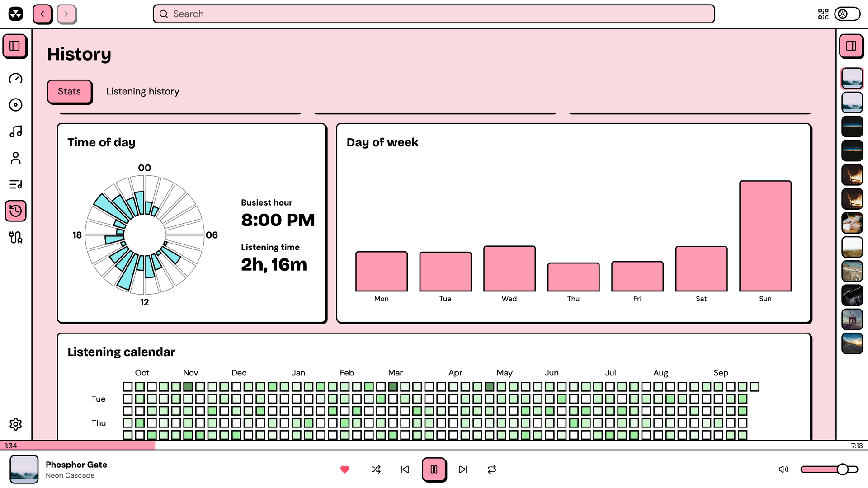Toggle the right queue panel

point(851,46)
